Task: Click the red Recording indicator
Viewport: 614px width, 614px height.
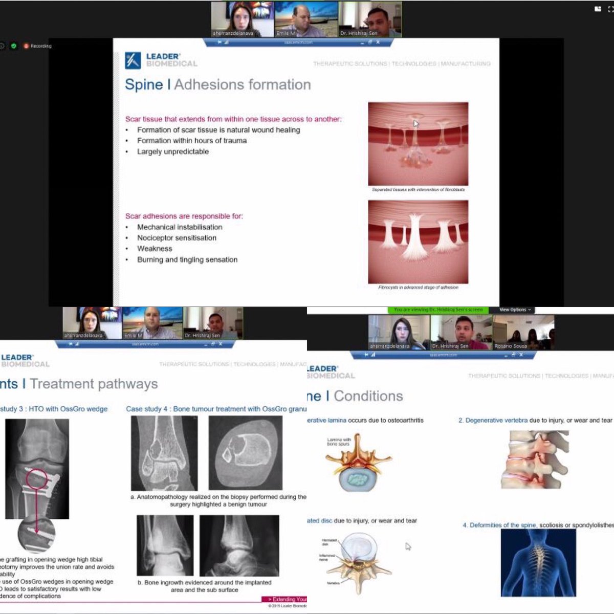Action: (x=37, y=46)
